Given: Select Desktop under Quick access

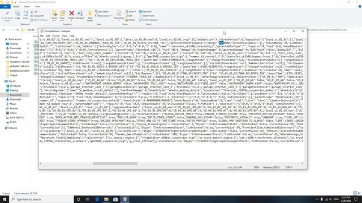Looking at the screenshot, I should tap(14, 44).
